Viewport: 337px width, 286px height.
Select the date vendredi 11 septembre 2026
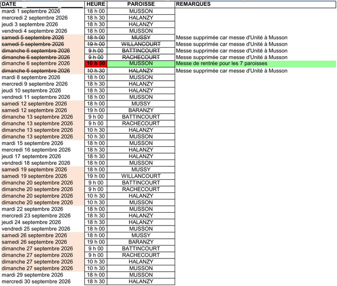[x=36, y=97]
